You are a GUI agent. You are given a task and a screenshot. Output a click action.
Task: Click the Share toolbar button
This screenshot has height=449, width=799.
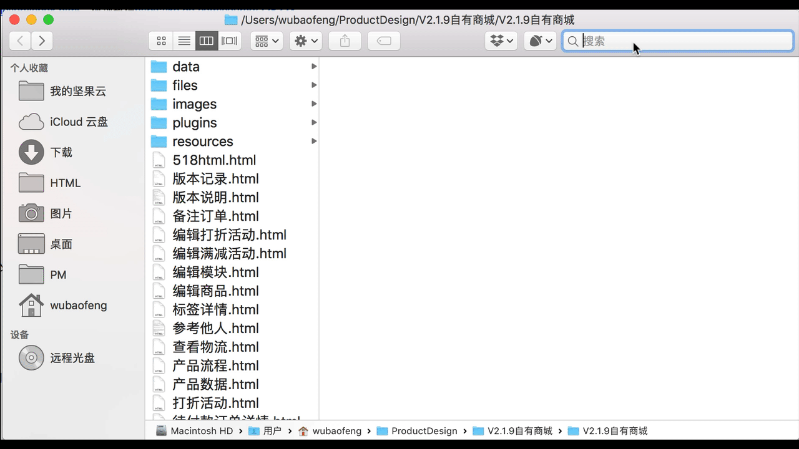pos(345,41)
